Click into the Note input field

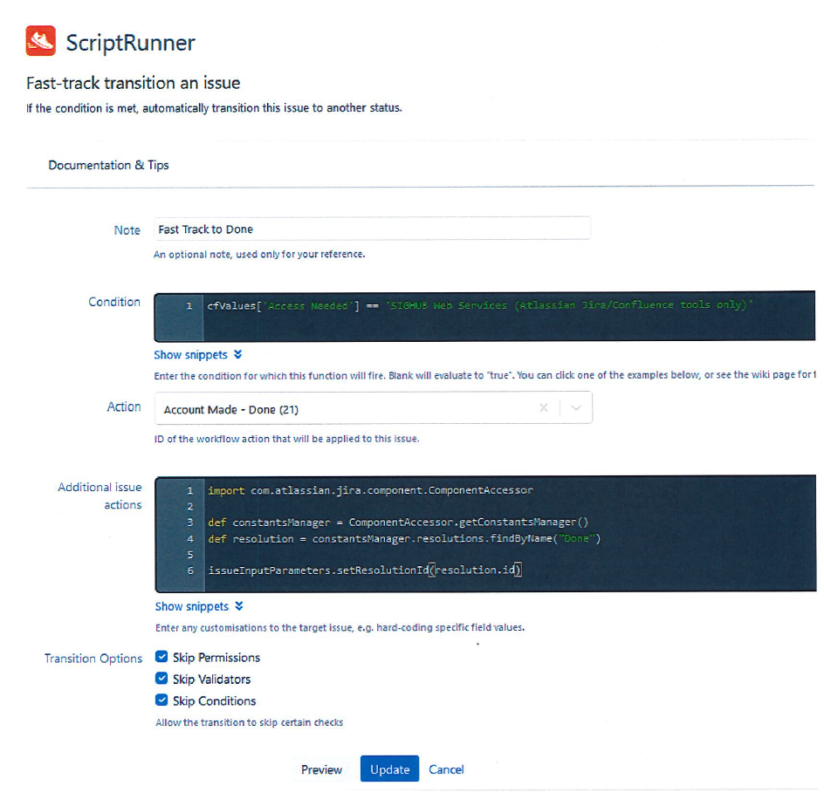(x=373, y=229)
